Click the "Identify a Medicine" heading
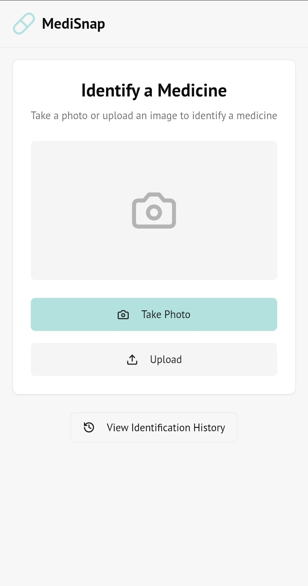 click(154, 90)
